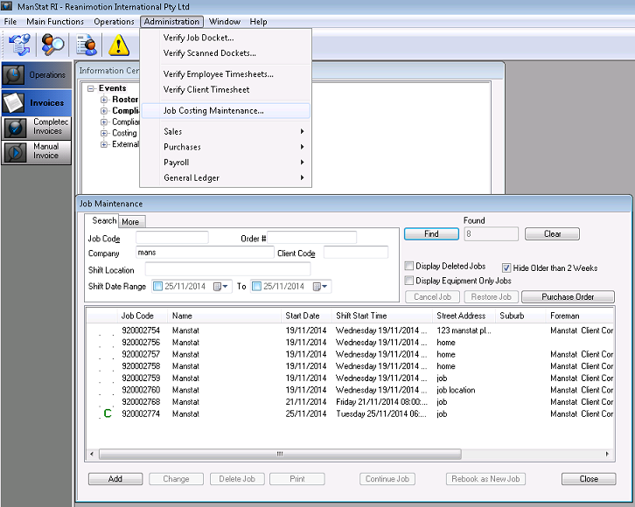635x507 pixels.
Task: Click the employee document toolbar icon
Action: 87,45
